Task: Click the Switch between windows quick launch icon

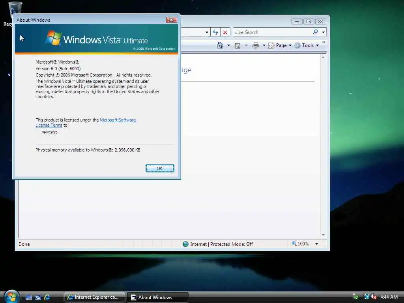Action: coord(38,297)
